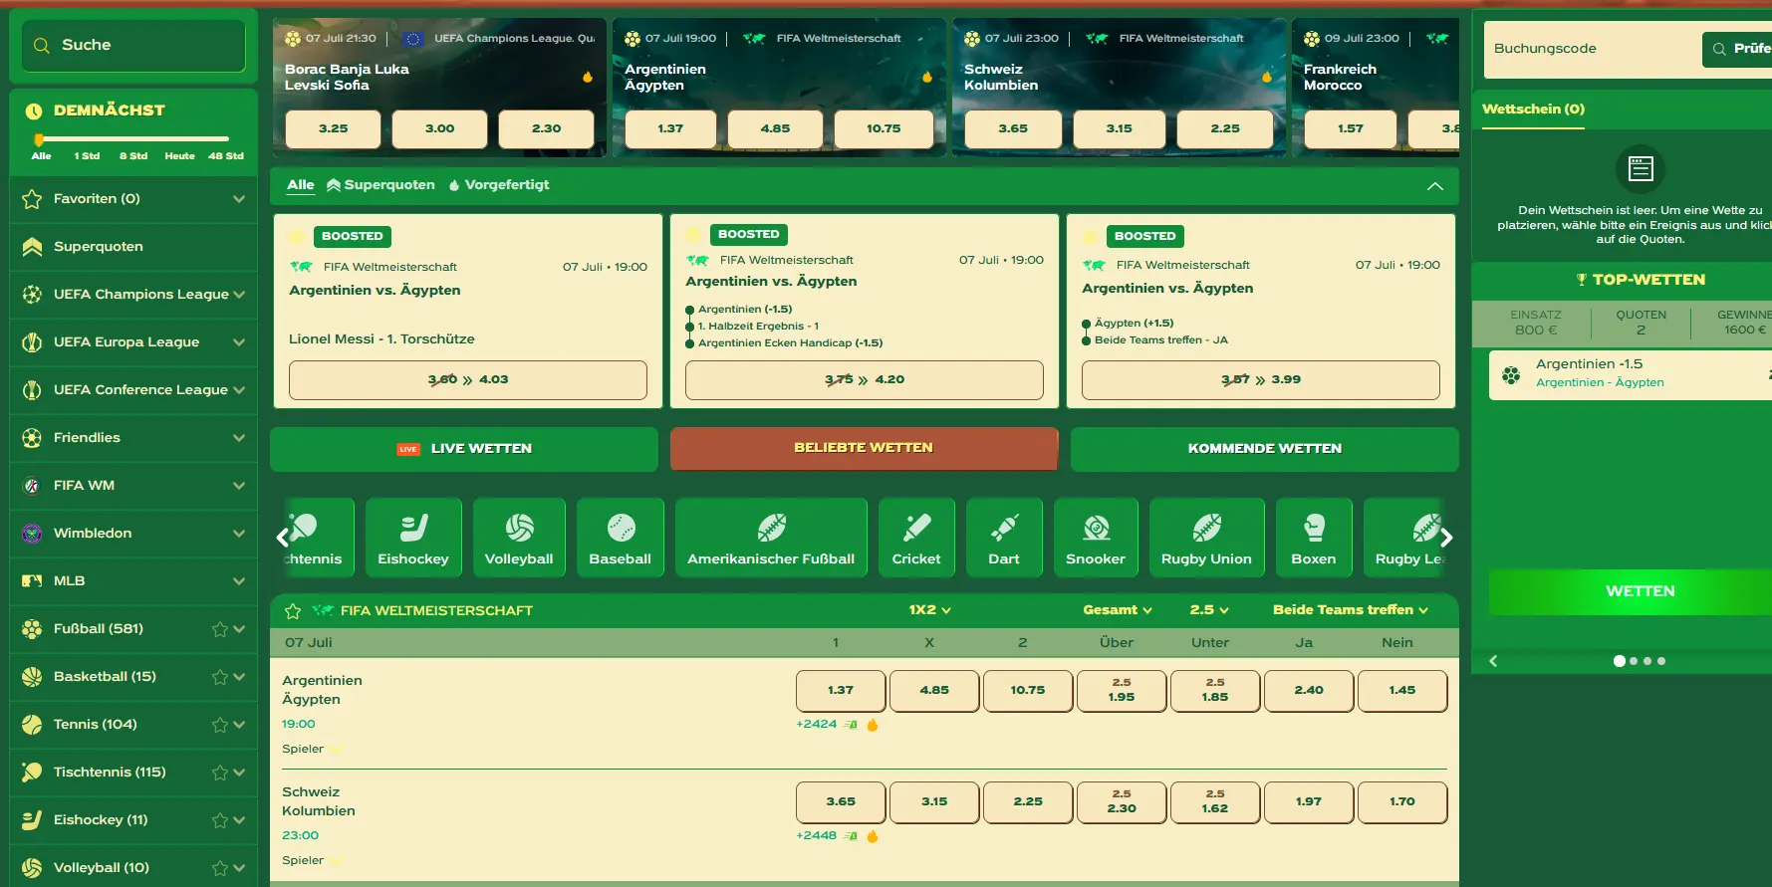Open the Gesamt market dropdown
The width and height of the screenshot is (1772, 887).
(x=1118, y=610)
